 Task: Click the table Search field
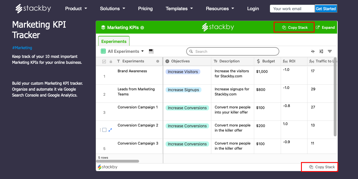point(233,51)
